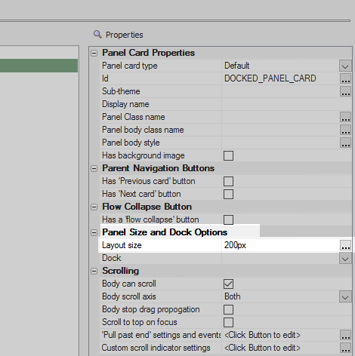
Task: Open the Panel Class name ellipsis button
Action: pos(345,117)
